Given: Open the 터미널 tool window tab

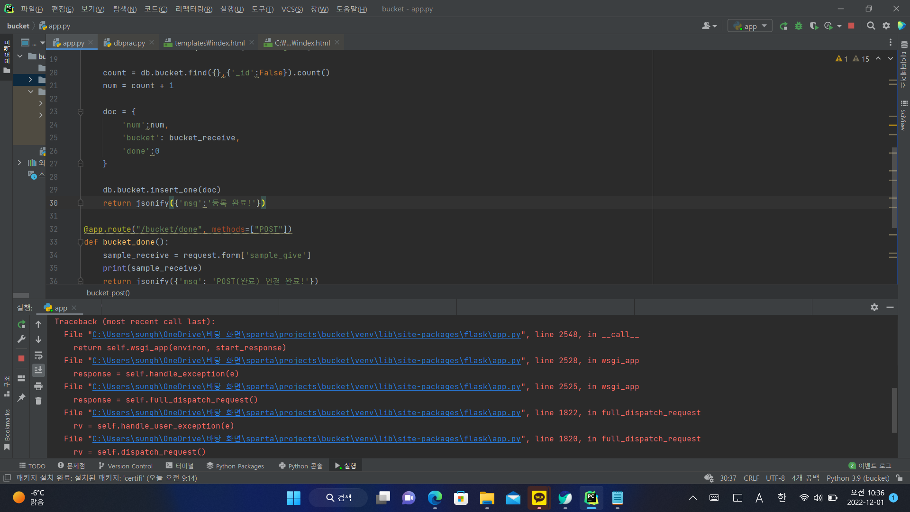Looking at the screenshot, I should [x=180, y=466].
